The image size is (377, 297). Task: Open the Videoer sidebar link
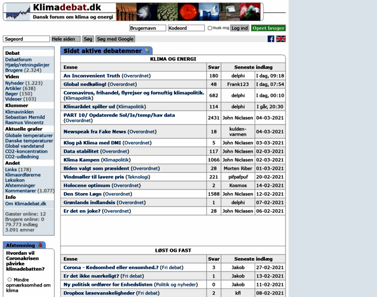(x=13, y=99)
